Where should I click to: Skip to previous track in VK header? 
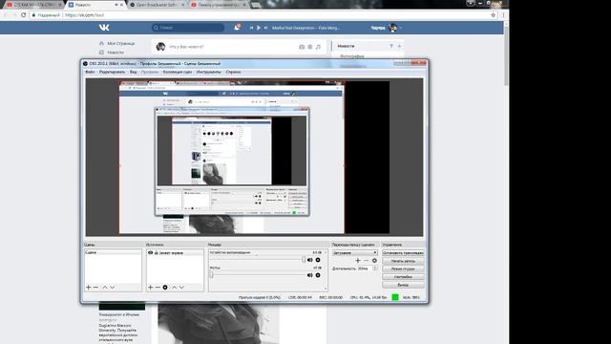(x=251, y=28)
